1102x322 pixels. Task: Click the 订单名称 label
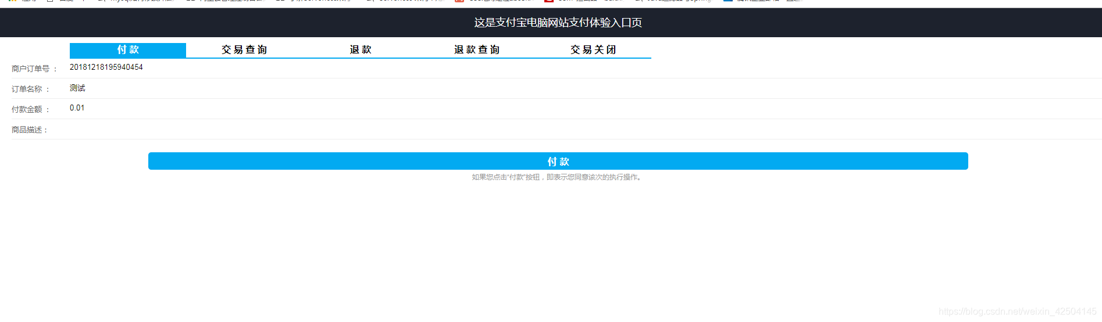tap(31, 89)
